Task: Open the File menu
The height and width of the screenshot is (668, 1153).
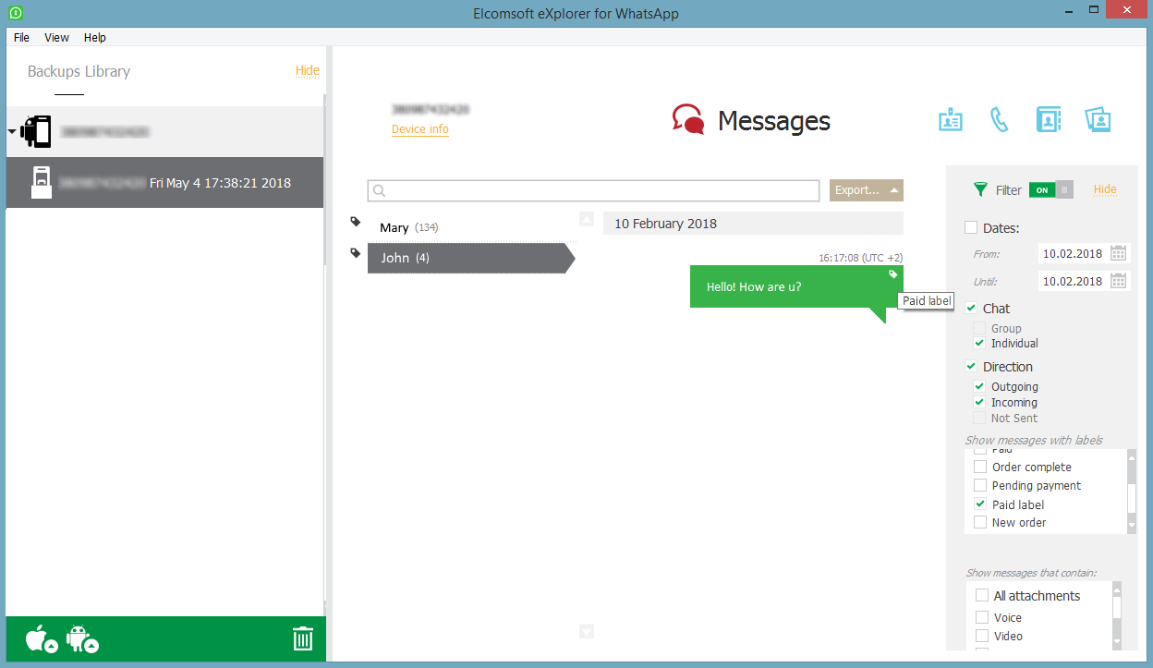Action: click(21, 38)
